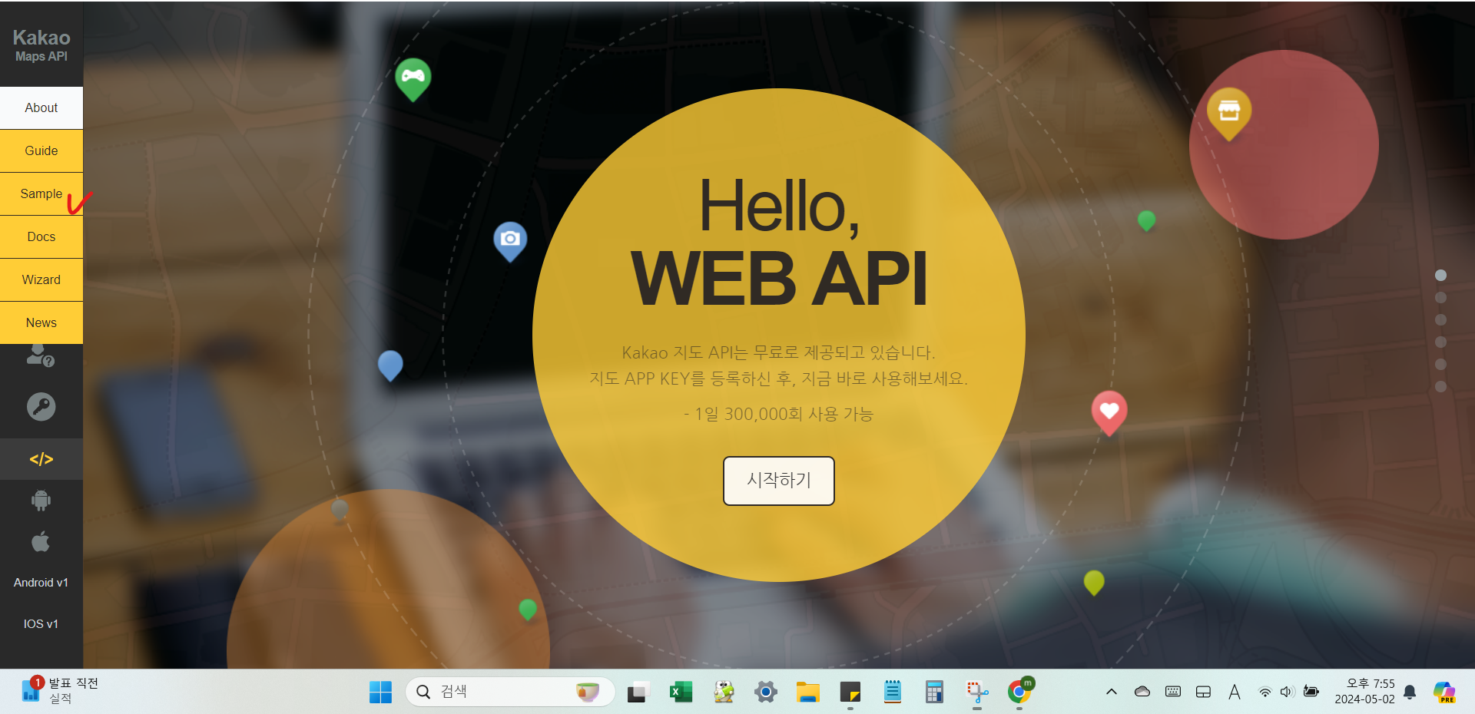Click the taskbar search box
This screenshot has height=714, width=1475.
click(x=510, y=693)
